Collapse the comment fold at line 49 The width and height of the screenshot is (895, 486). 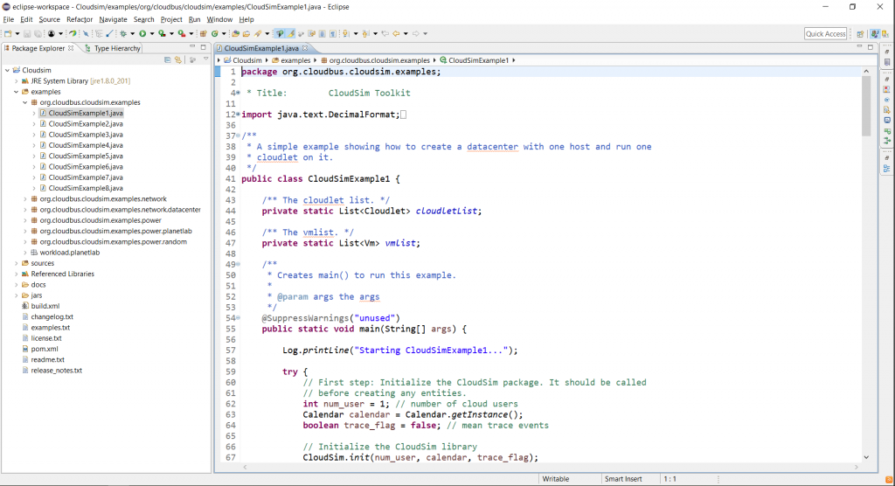(x=238, y=265)
